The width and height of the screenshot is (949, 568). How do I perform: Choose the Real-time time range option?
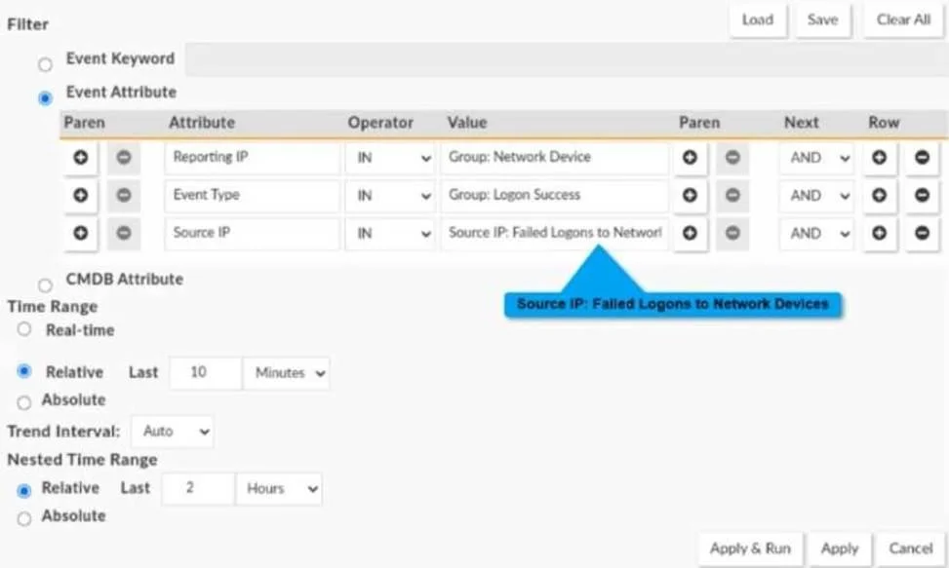[x=24, y=329]
